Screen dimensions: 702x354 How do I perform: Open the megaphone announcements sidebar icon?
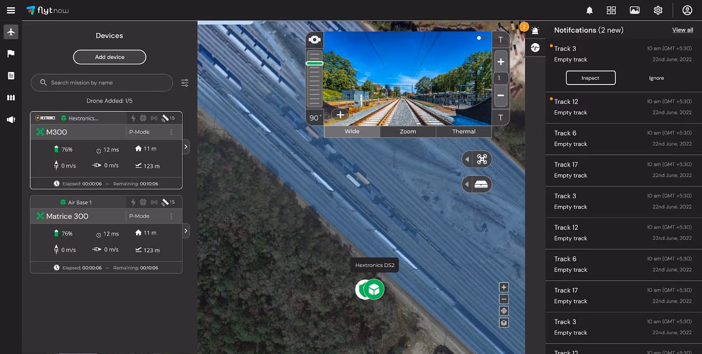(x=11, y=119)
